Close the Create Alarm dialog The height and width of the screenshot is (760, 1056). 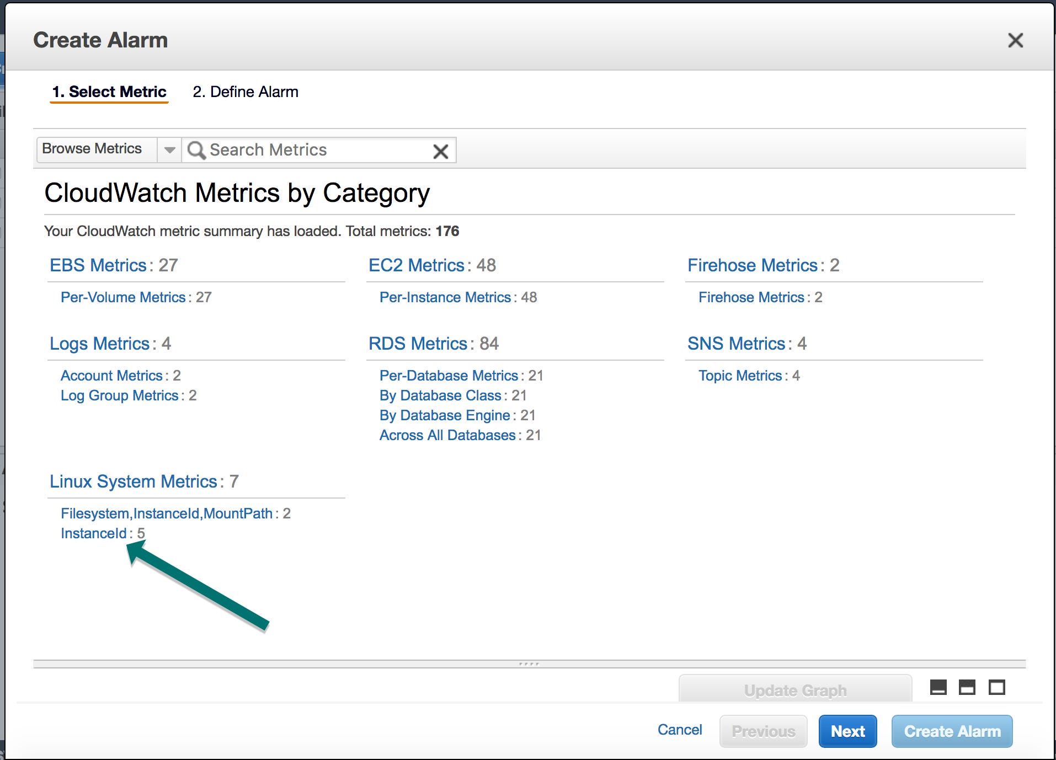tap(1015, 40)
